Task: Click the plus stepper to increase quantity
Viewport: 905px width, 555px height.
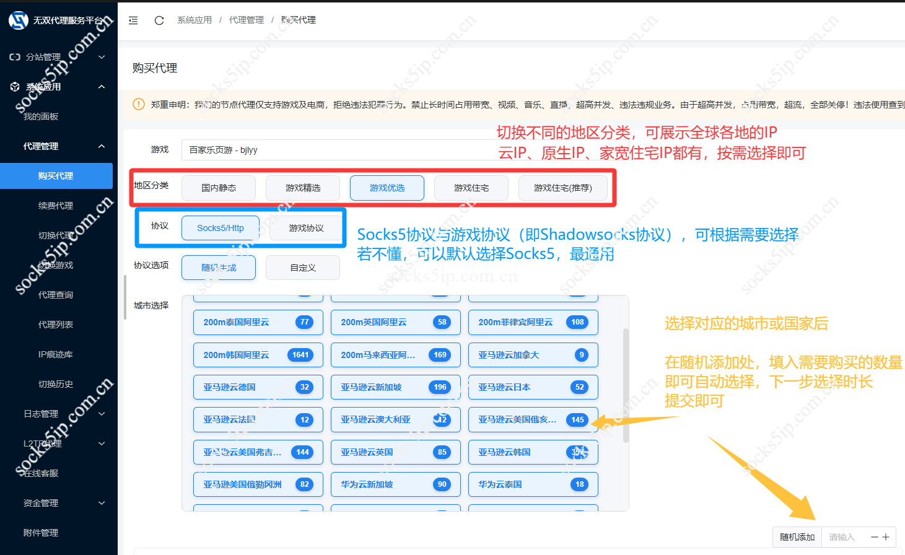Action: (887, 536)
